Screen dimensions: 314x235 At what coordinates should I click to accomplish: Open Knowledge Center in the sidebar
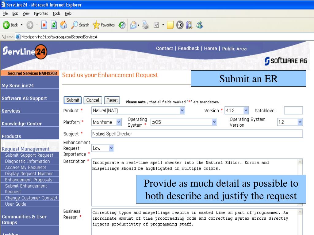pos(22,124)
